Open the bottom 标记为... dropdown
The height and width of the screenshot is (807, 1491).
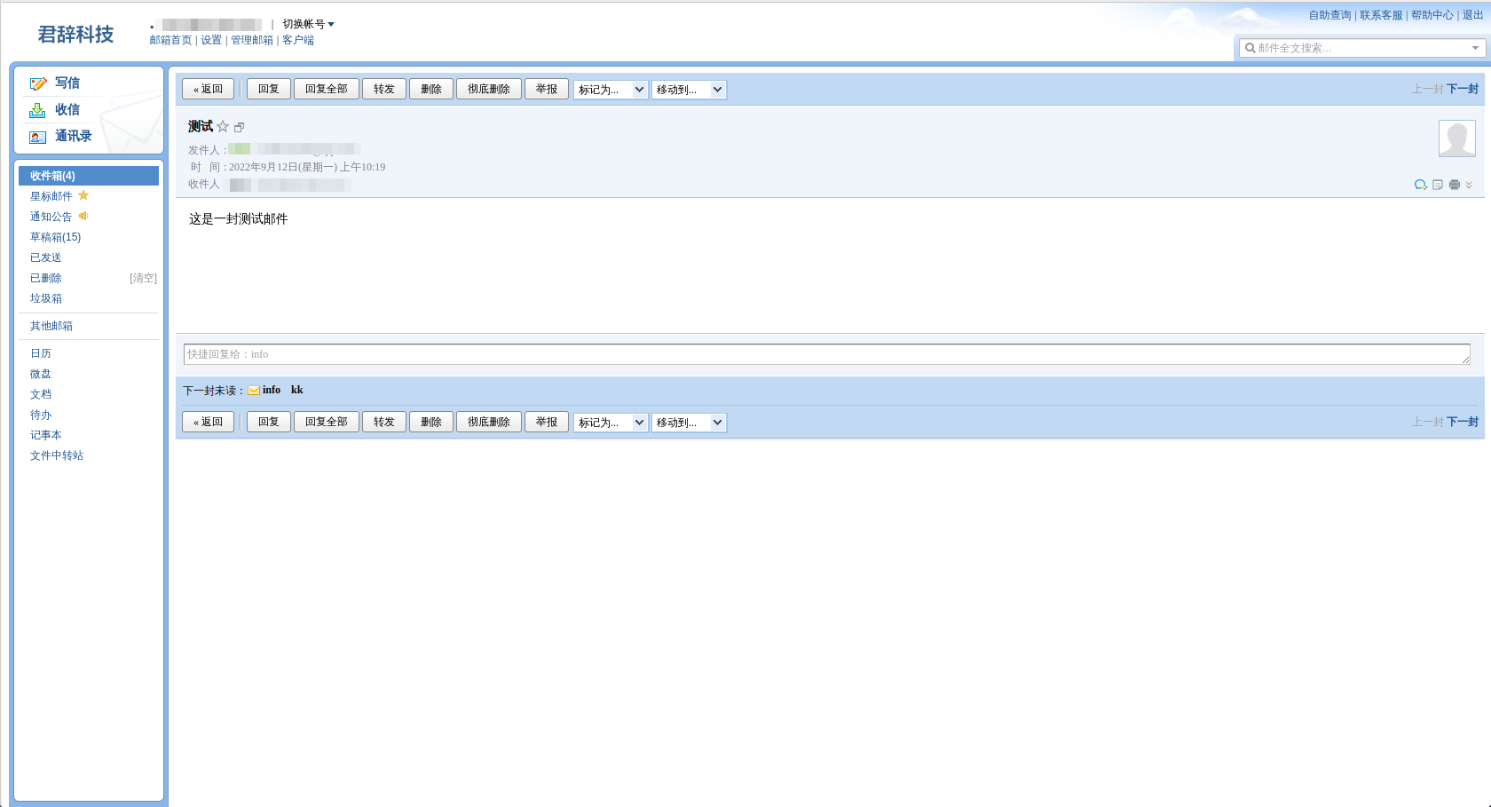point(611,423)
